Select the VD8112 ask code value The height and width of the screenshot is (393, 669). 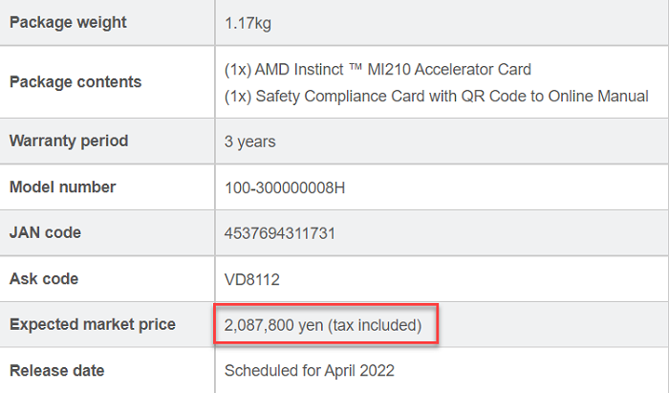coord(251,279)
